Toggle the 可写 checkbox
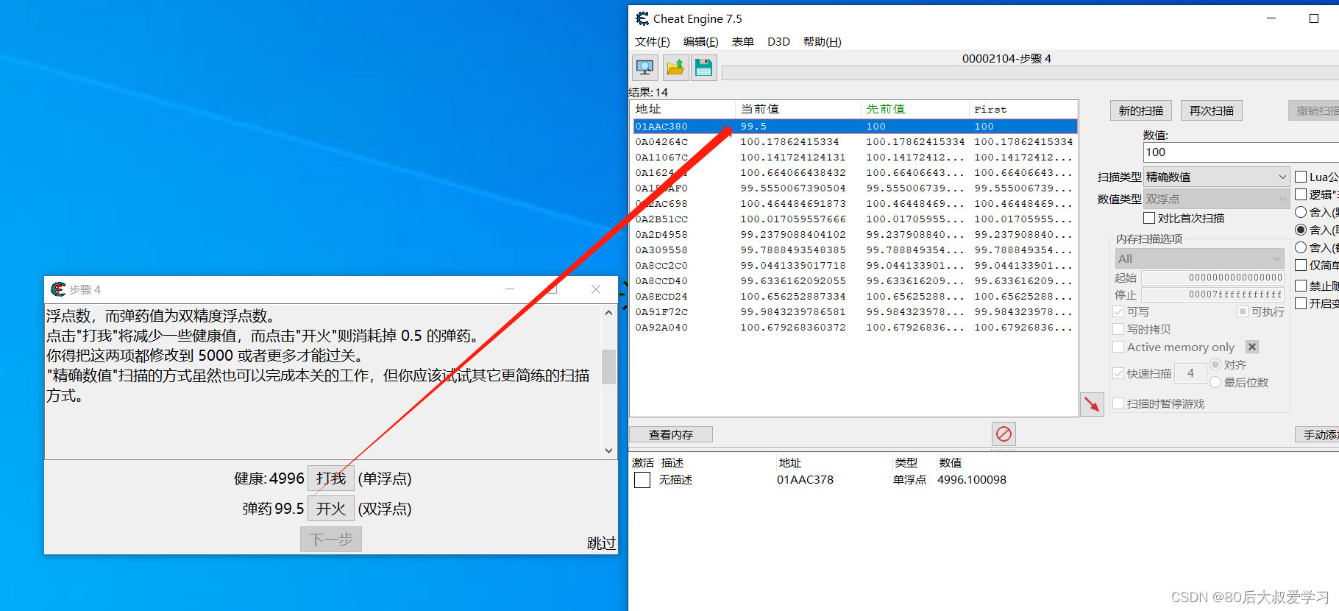The height and width of the screenshot is (611, 1339). 1118,311
